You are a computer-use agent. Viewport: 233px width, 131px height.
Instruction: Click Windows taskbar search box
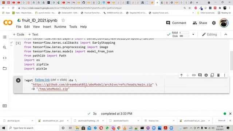33,128
